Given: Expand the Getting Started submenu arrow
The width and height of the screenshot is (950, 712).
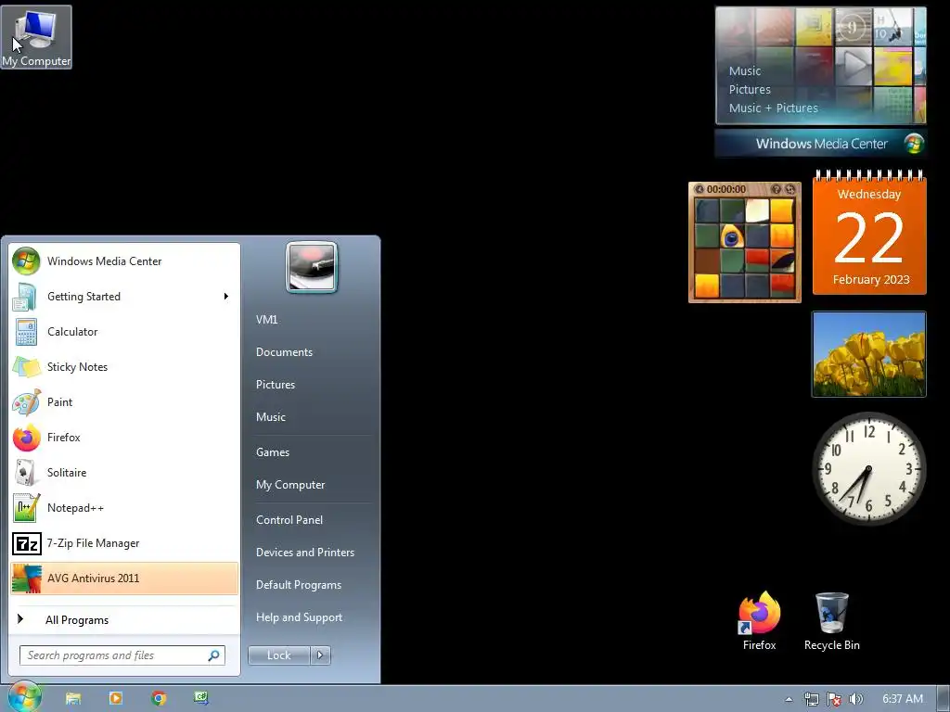Looking at the screenshot, I should coord(226,297).
